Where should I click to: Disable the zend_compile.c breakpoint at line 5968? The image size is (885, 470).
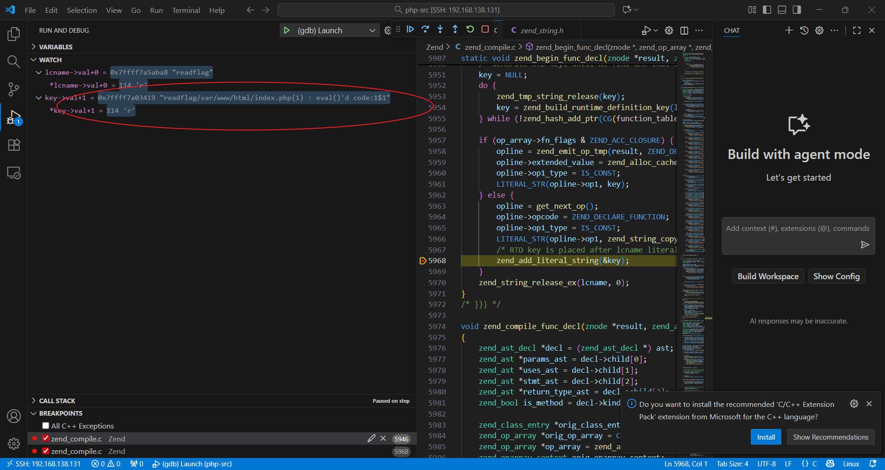tap(46, 451)
